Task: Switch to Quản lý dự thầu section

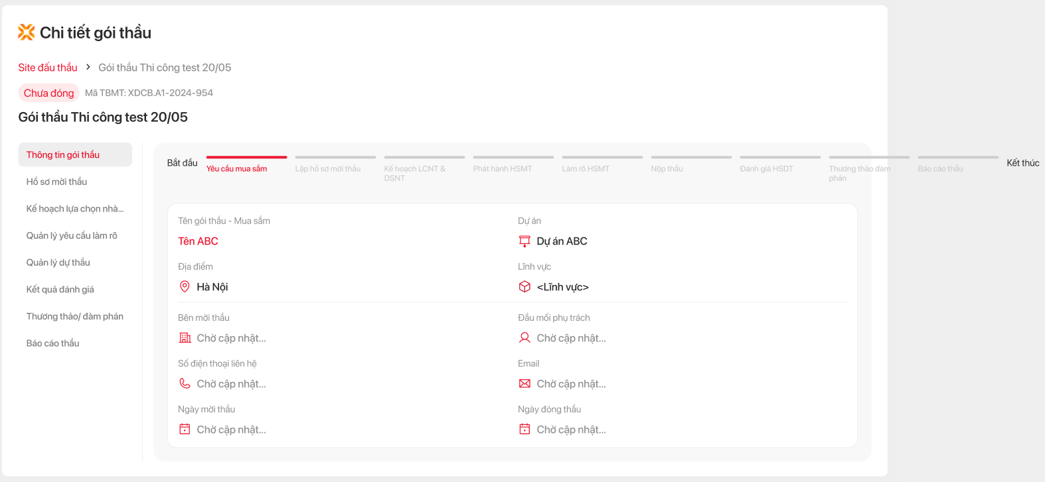Action: point(58,263)
